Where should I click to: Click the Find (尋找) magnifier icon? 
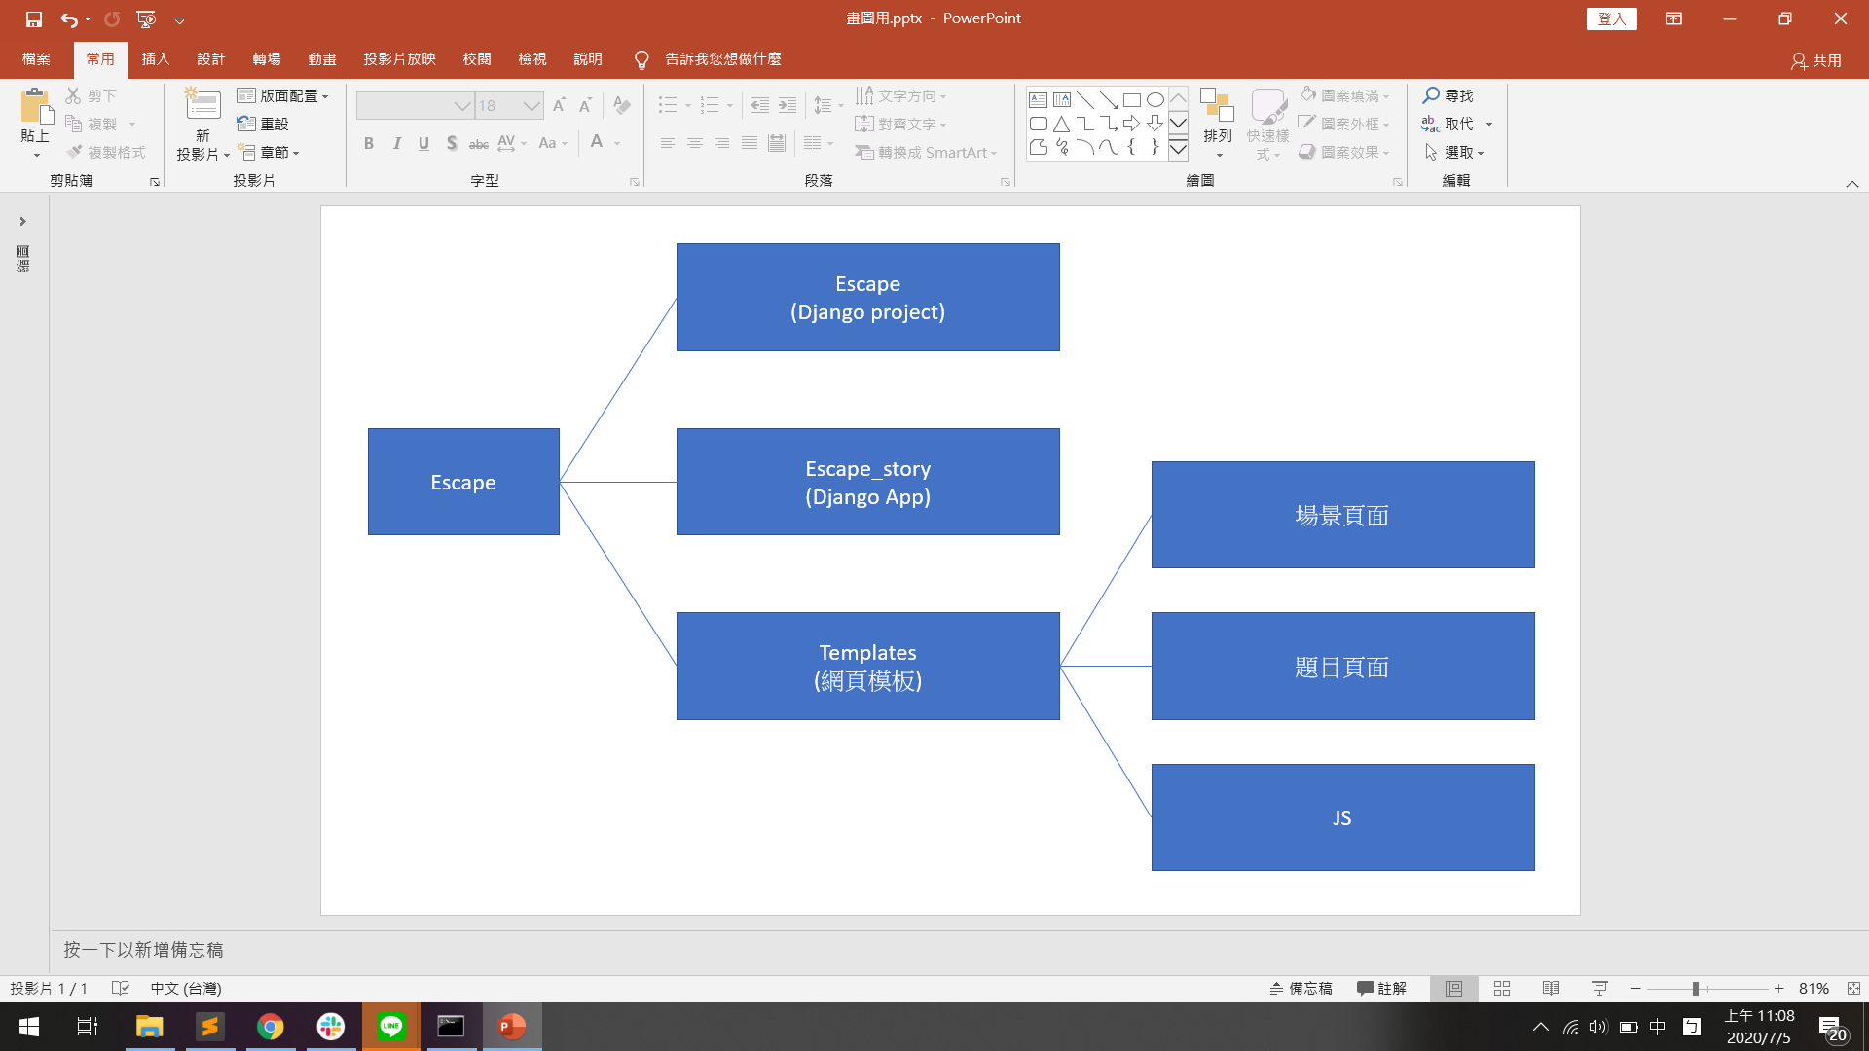1430,95
